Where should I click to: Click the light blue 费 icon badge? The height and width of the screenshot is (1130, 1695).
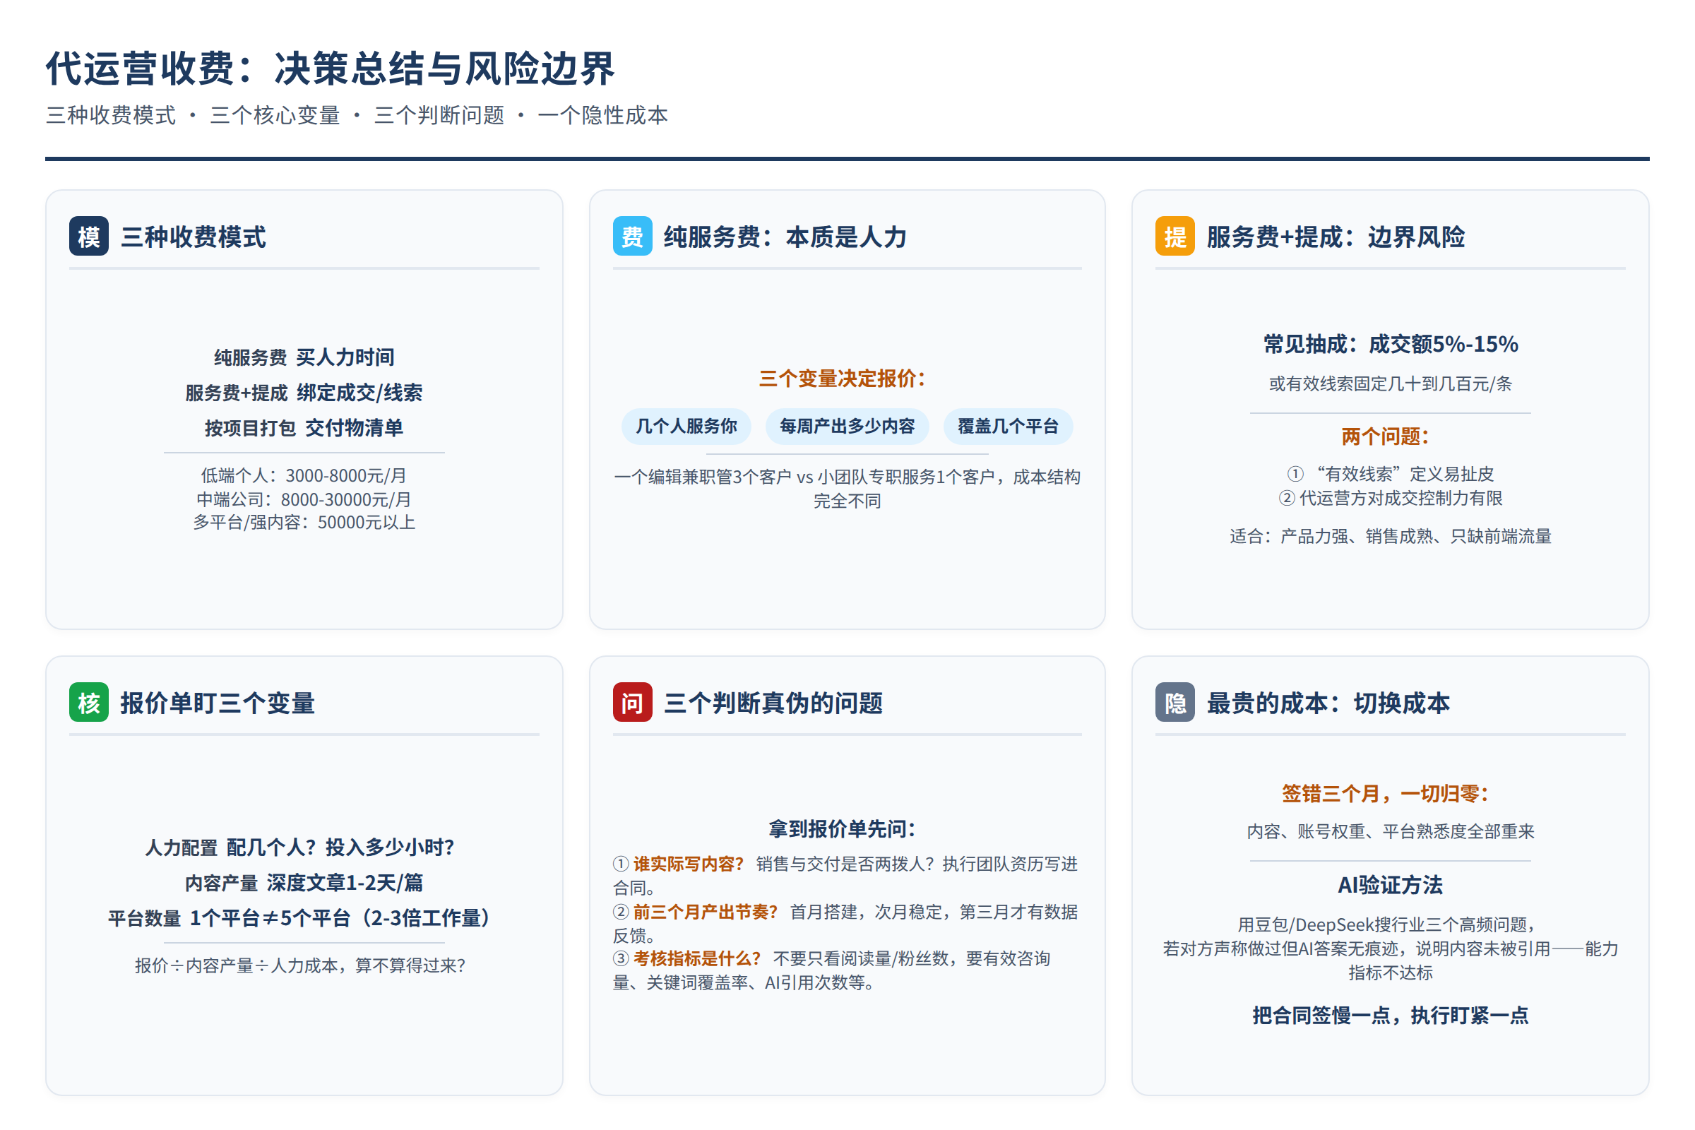[x=632, y=237]
